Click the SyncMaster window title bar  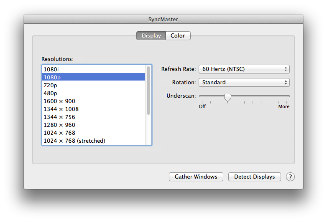(x=163, y=19)
